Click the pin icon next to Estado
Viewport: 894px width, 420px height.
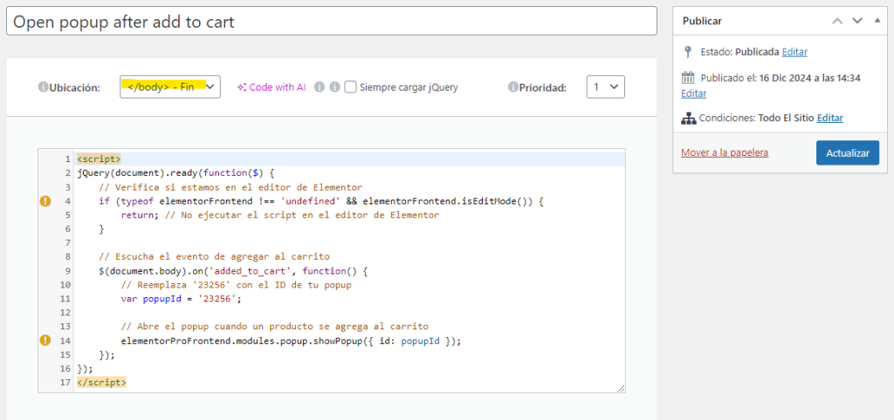pyautogui.click(x=688, y=51)
